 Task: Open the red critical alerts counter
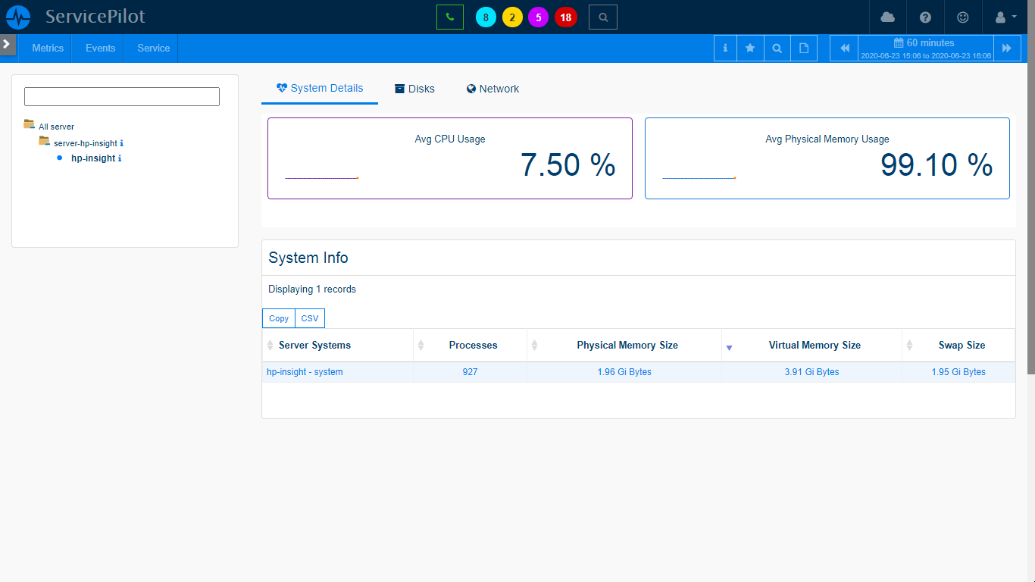pyautogui.click(x=565, y=17)
